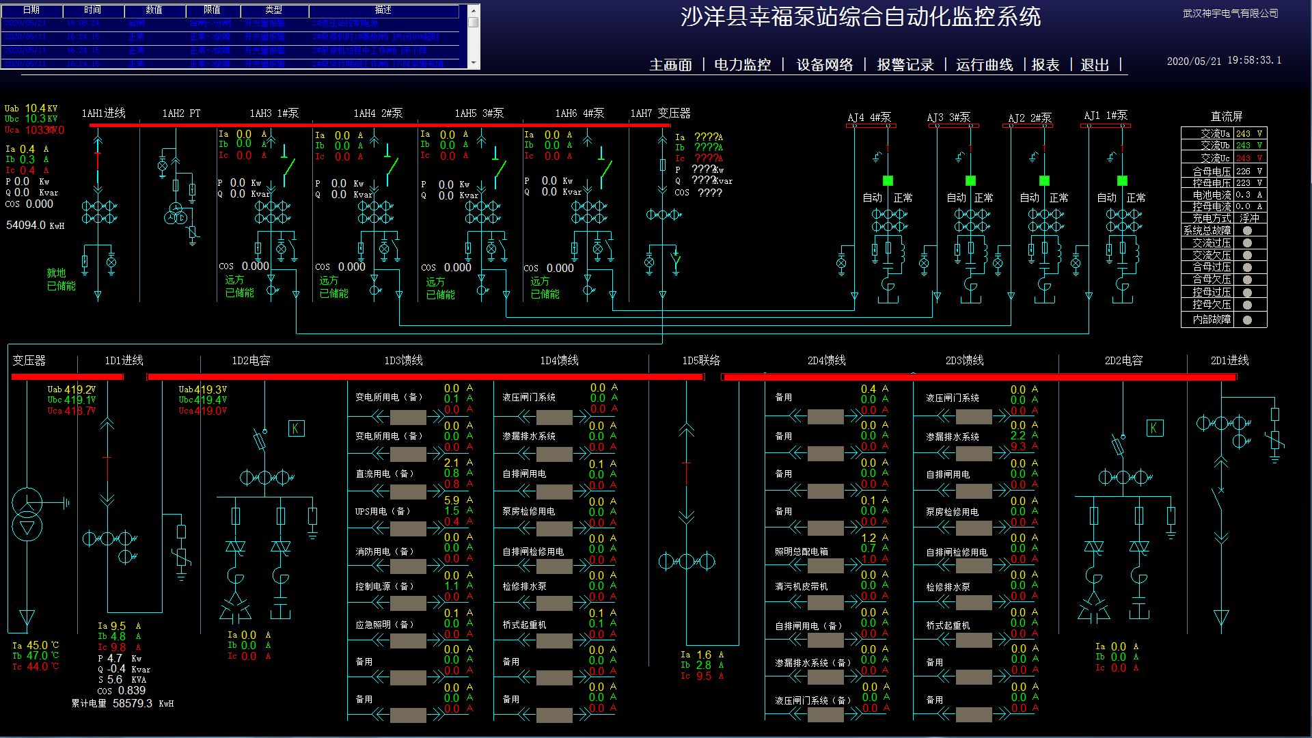1312x738 pixels.
Task: Click the 内部故障 indicator lamp
Action: coord(1247,320)
